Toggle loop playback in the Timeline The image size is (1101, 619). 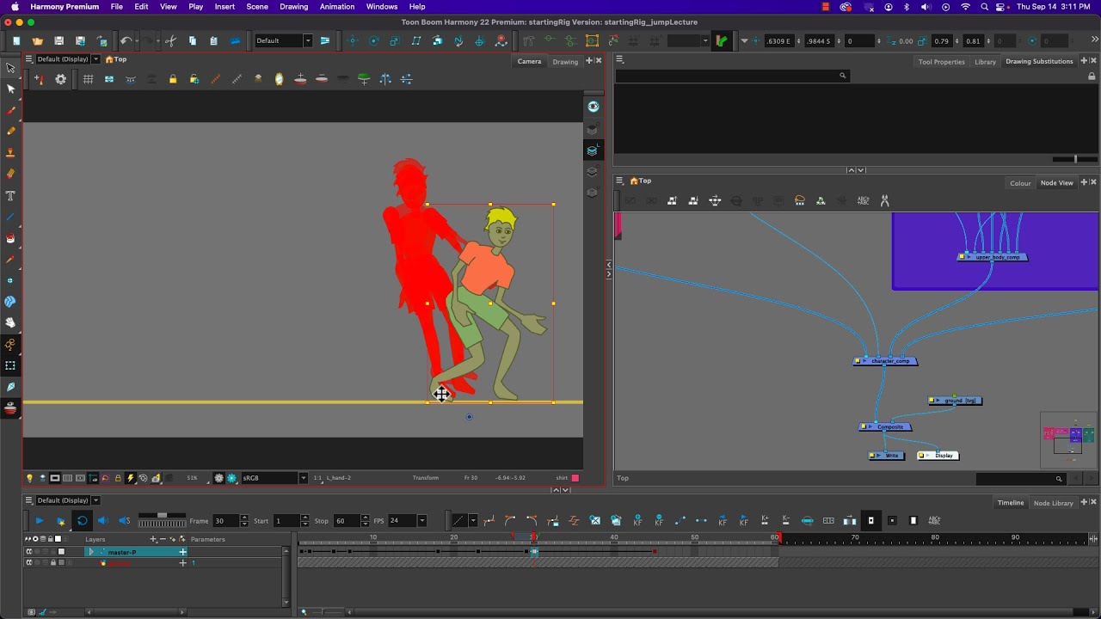[82, 520]
